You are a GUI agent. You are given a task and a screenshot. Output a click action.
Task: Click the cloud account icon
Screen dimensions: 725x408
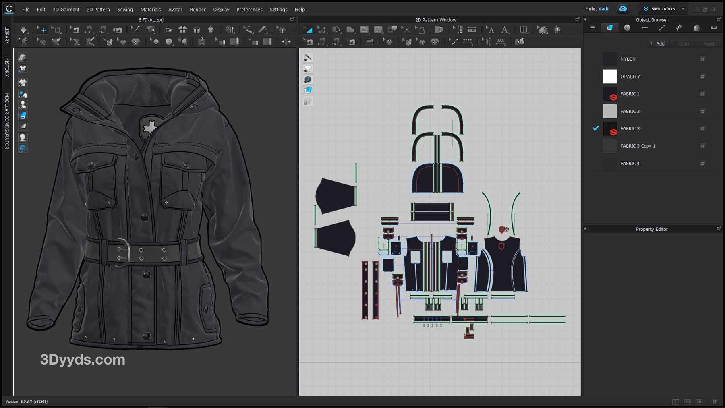(x=623, y=9)
